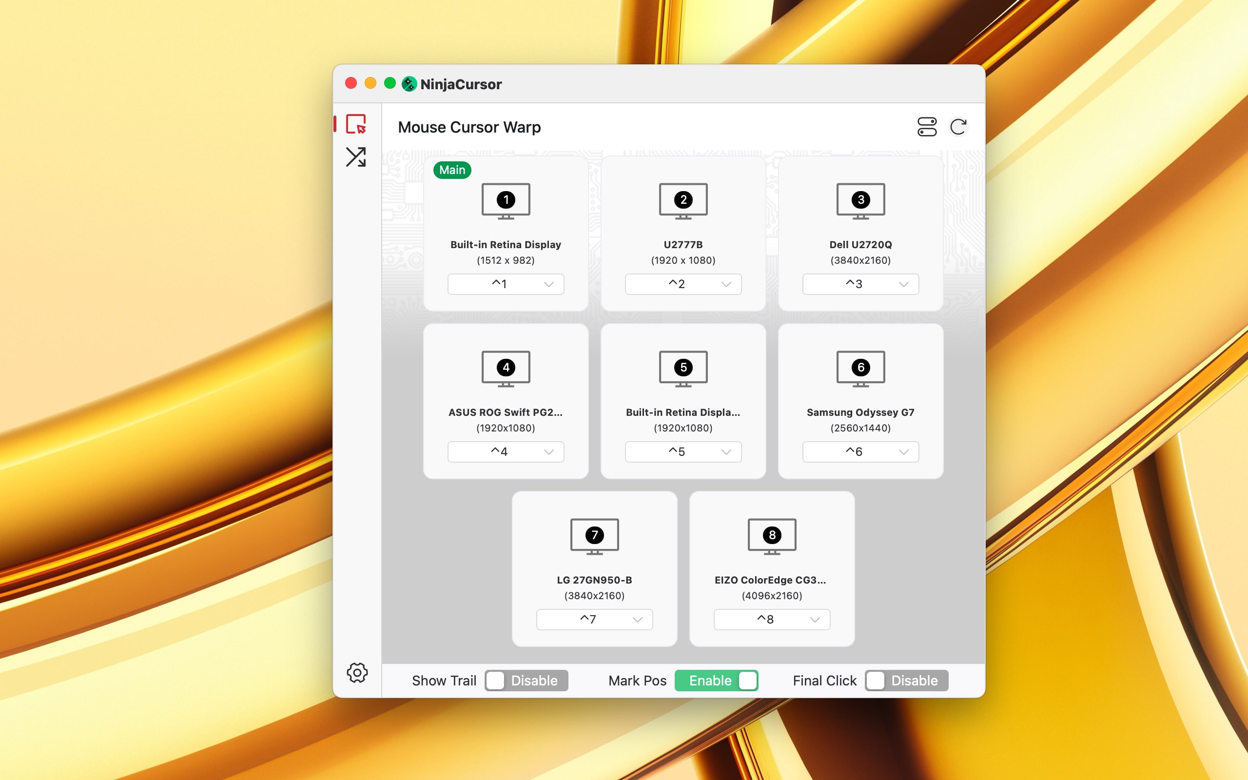This screenshot has width=1248, height=780.
Task: Expand shortcut dropdown for LG 27GN950-B display
Action: tap(638, 619)
